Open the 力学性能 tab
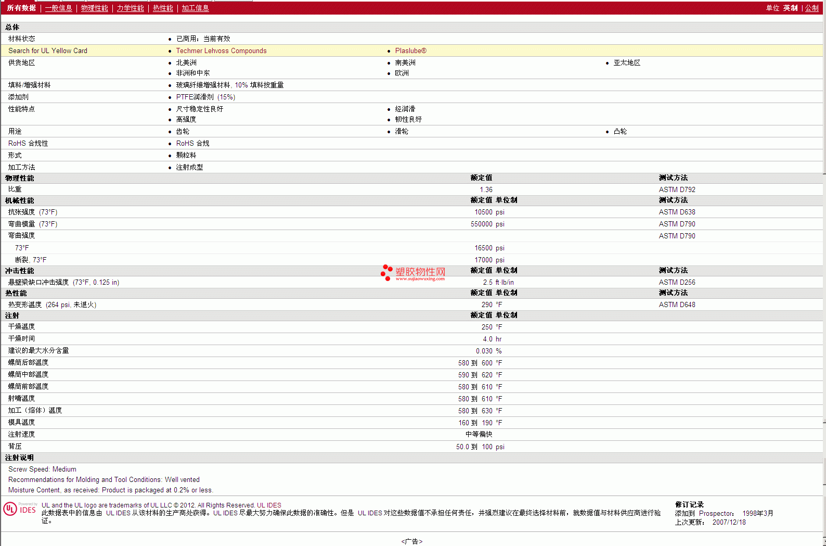 pos(130,8)
